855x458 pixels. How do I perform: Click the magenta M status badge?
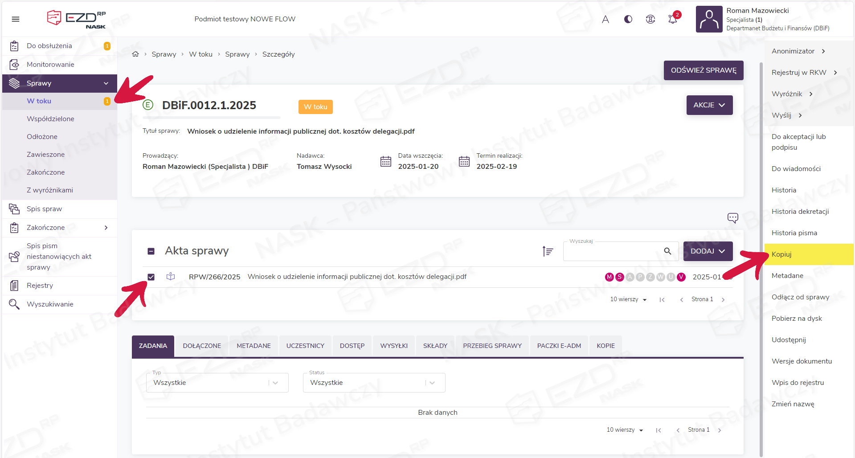pos(609,277)
